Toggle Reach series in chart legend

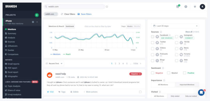point(67,54)
